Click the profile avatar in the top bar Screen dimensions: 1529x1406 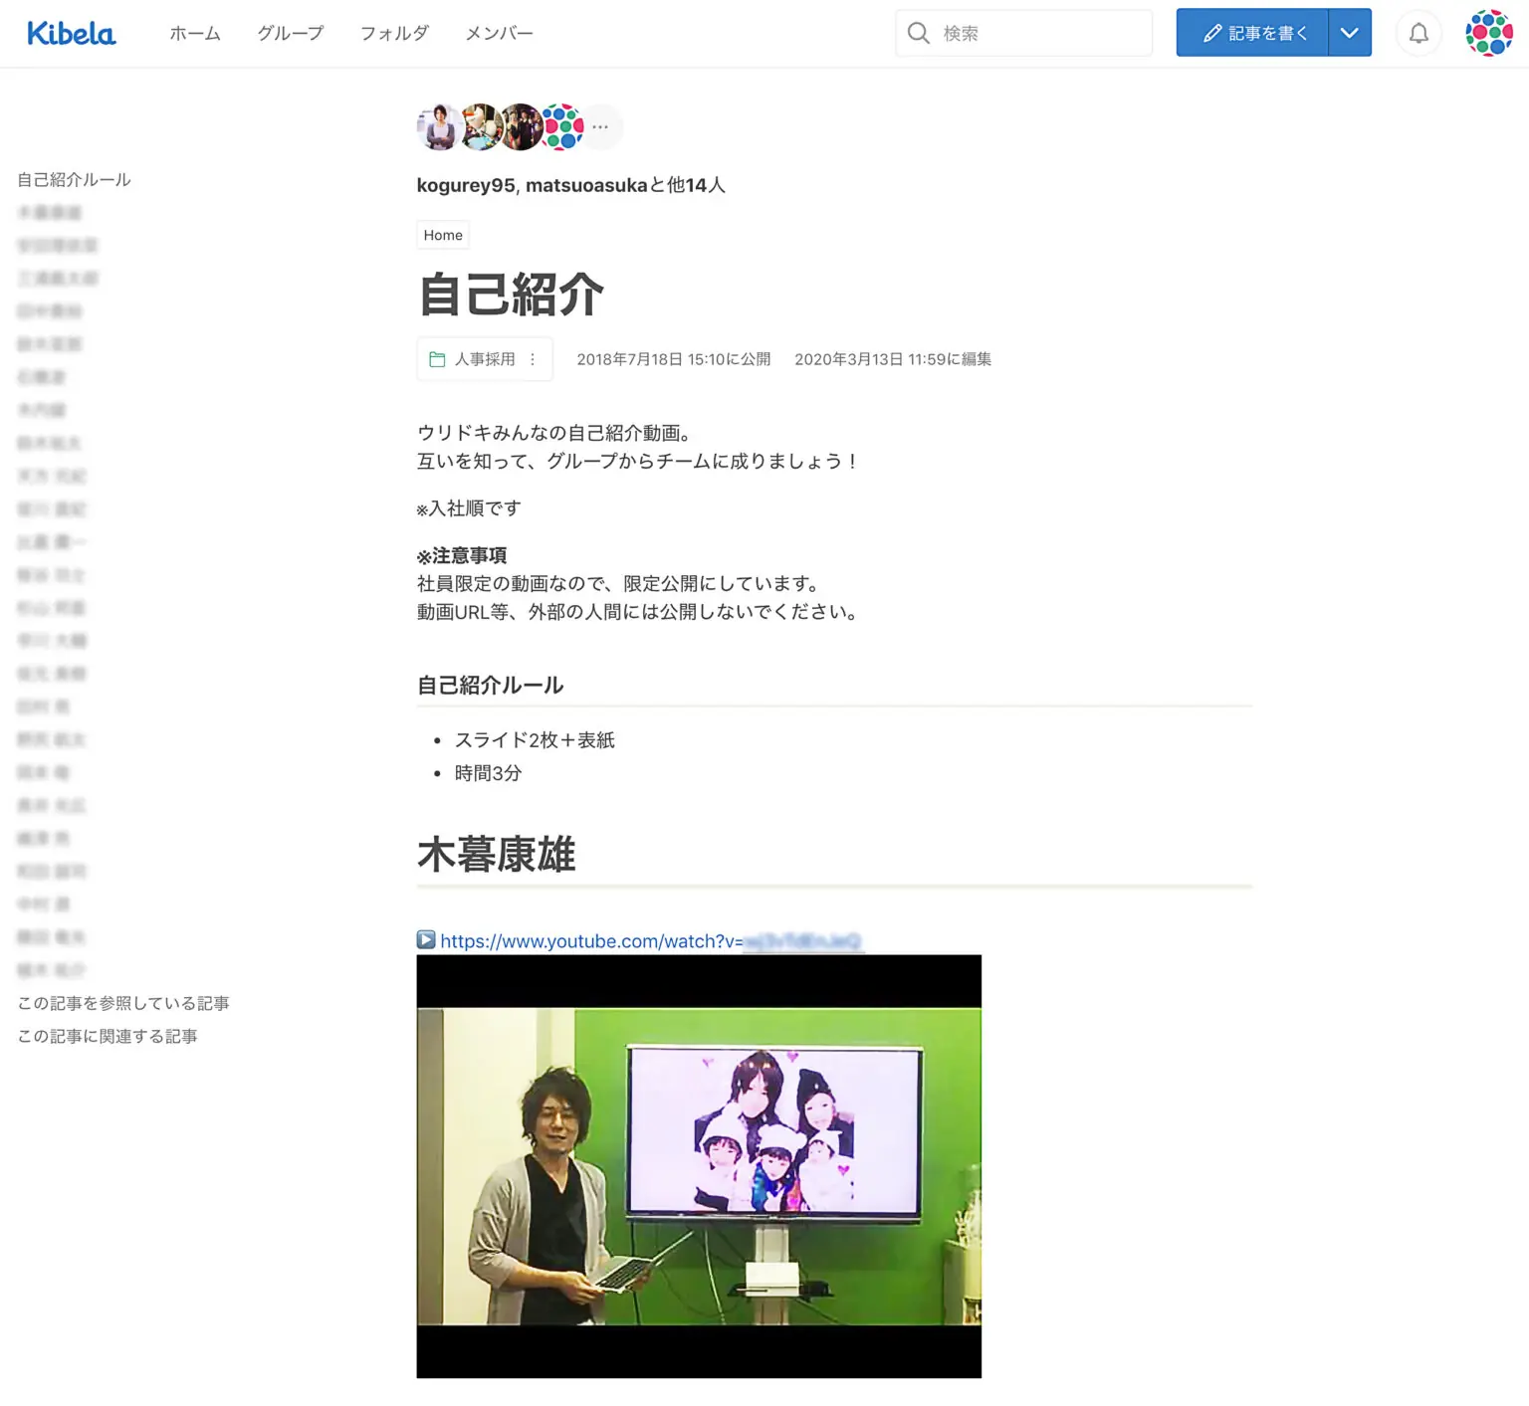(1487, 32)
